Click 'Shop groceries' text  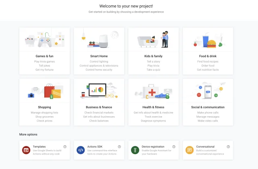tap(44, 117)
